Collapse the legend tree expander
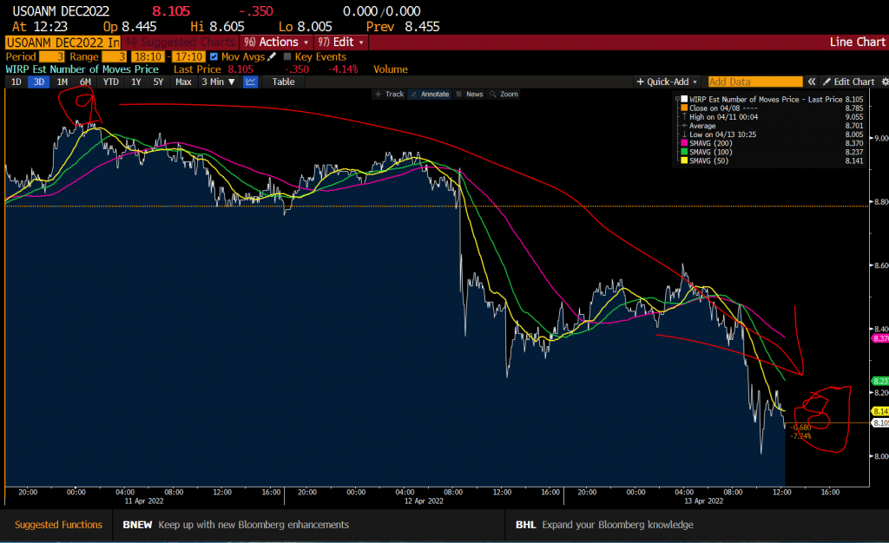 point(677,99)
